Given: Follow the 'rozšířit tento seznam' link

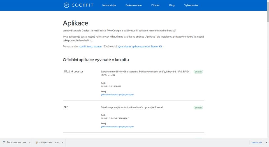Looking at the screenshot, I should [91, 47].
